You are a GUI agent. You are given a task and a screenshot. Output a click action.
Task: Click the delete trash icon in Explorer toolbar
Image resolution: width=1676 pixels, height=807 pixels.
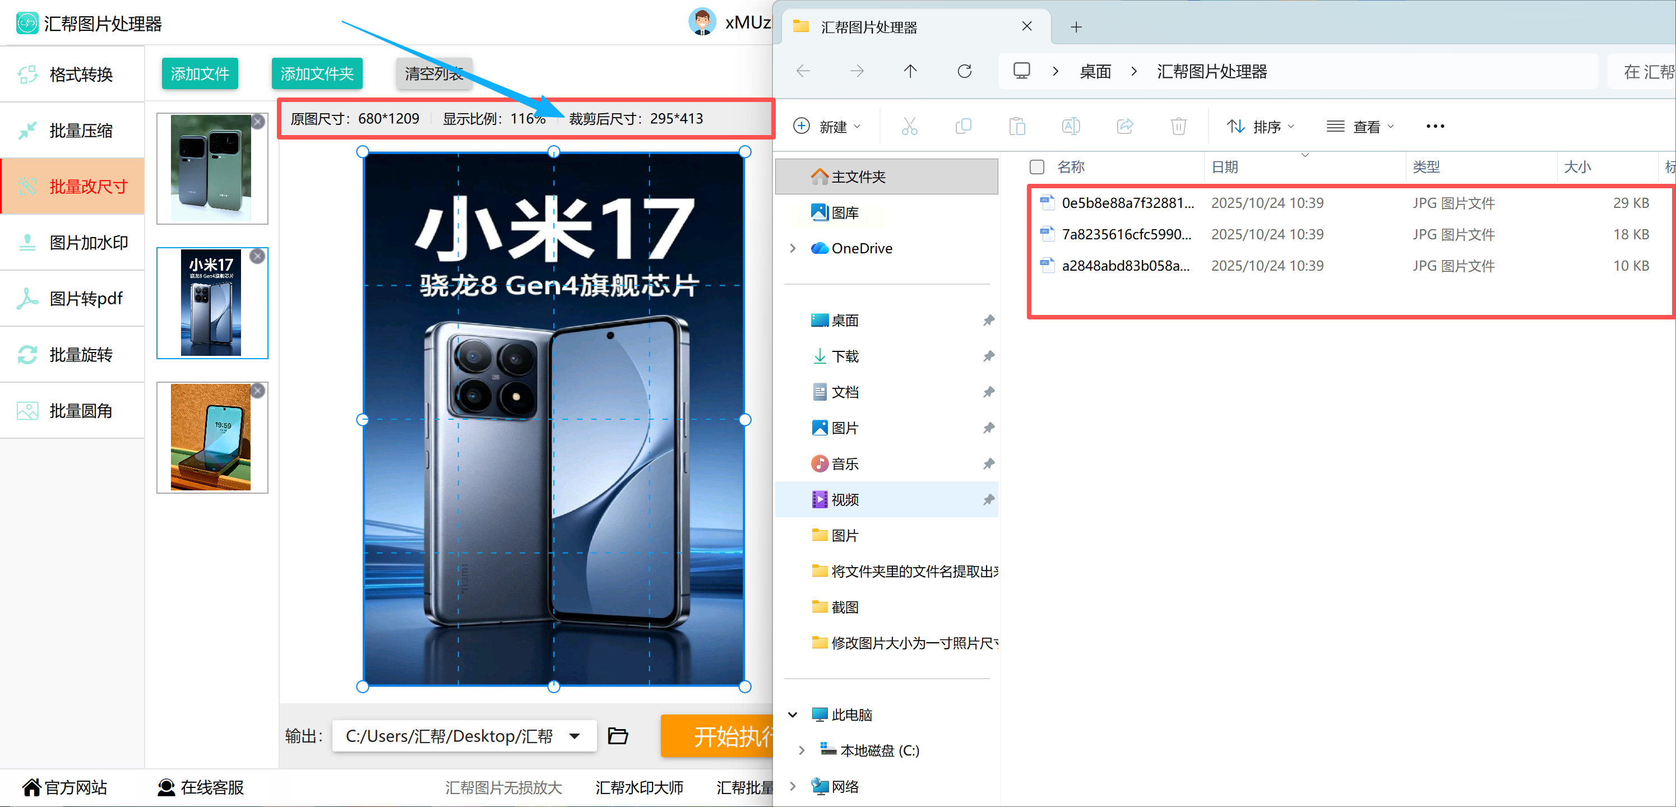click(1178, 126)
